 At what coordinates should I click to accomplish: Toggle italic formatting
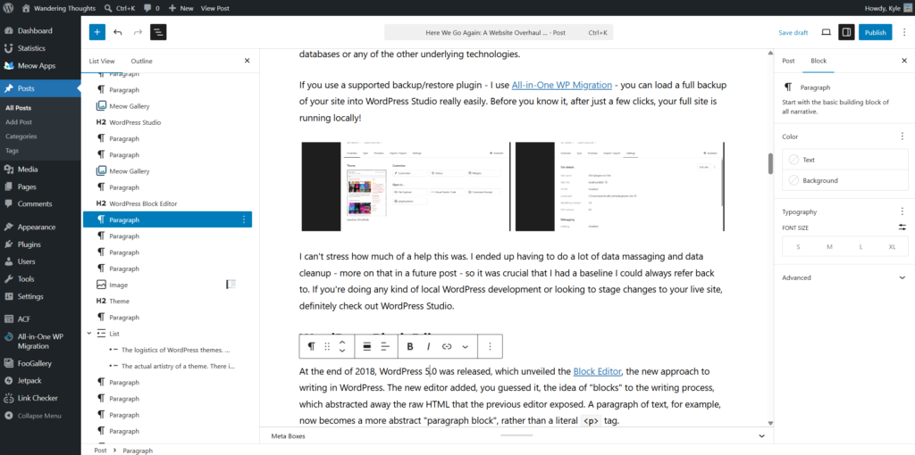coord(428,347)
